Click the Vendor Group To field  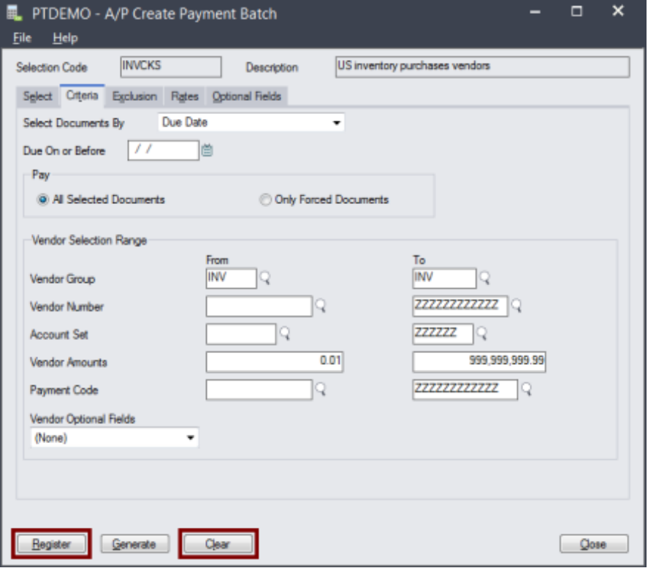444,279
